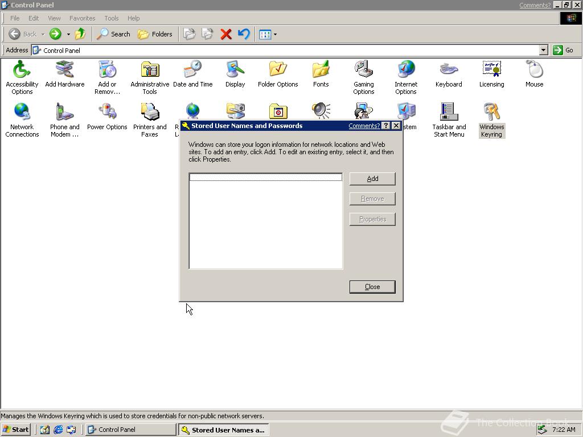Open Fonts folder icon

[x=321, y=74]
